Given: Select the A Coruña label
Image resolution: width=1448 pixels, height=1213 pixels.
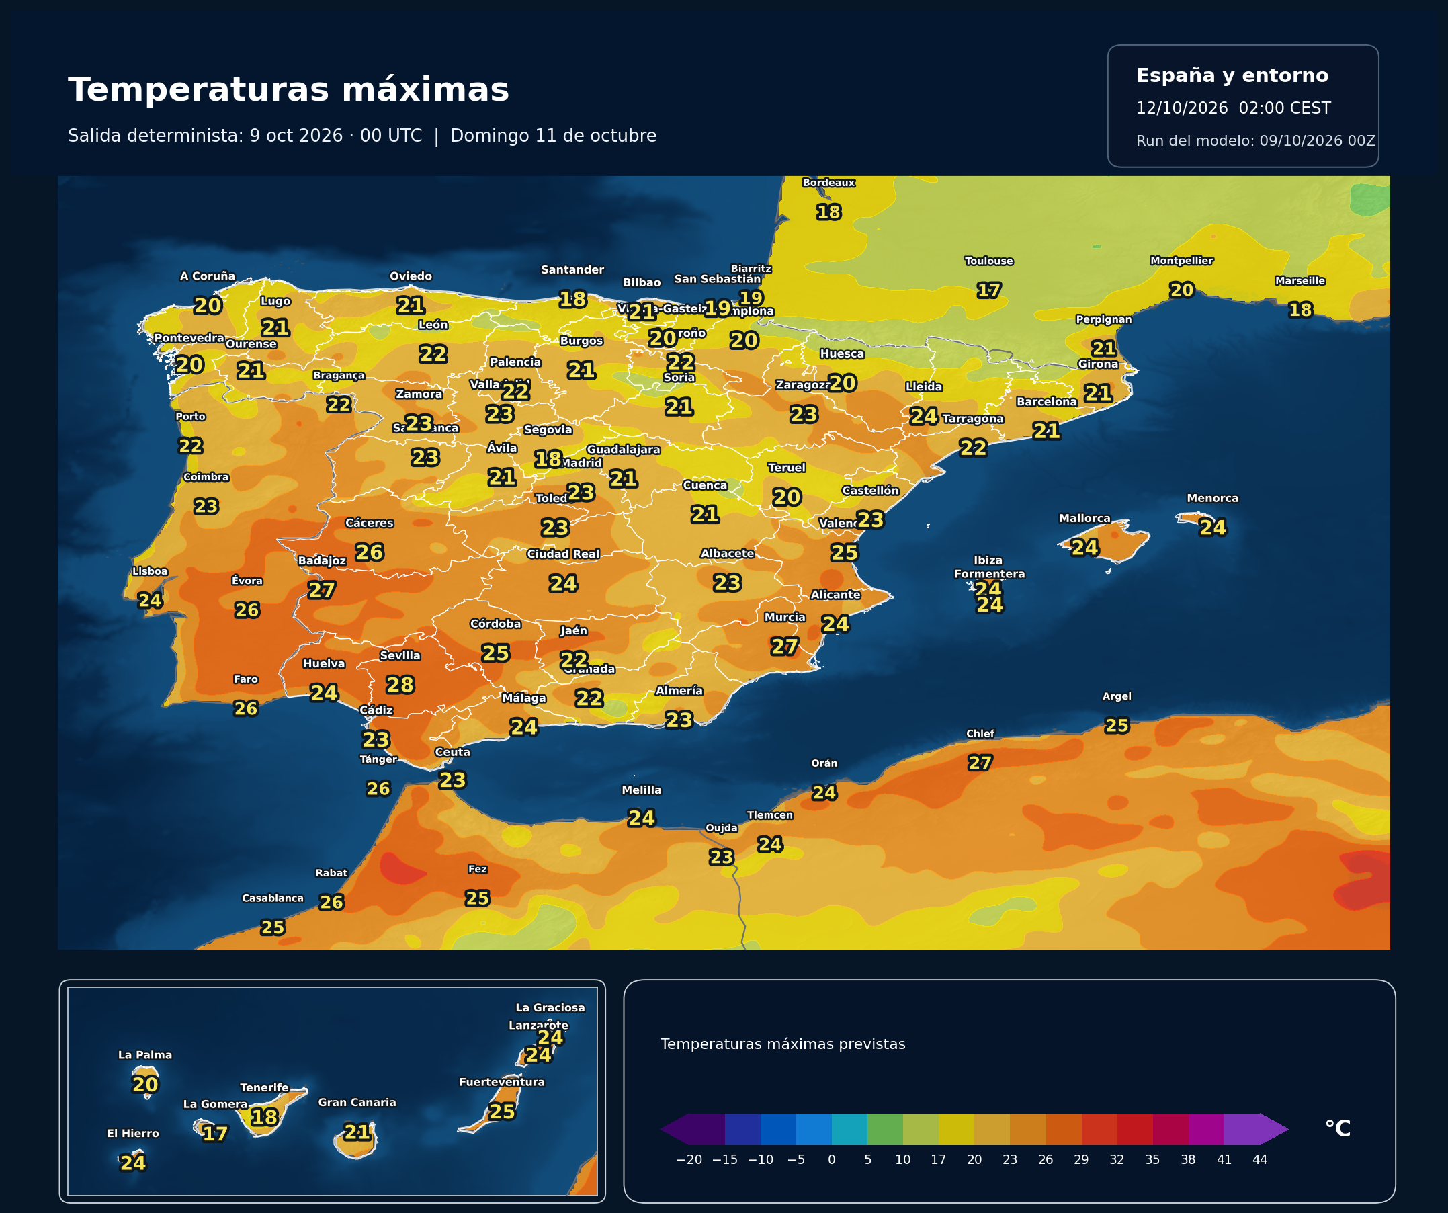Looking at the screenshot, I should pyautogui.click(x=208, y=276).
